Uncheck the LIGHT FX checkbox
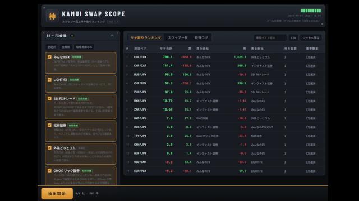Image resolution: width=359 pixels, height=201 pixels. 49,79
